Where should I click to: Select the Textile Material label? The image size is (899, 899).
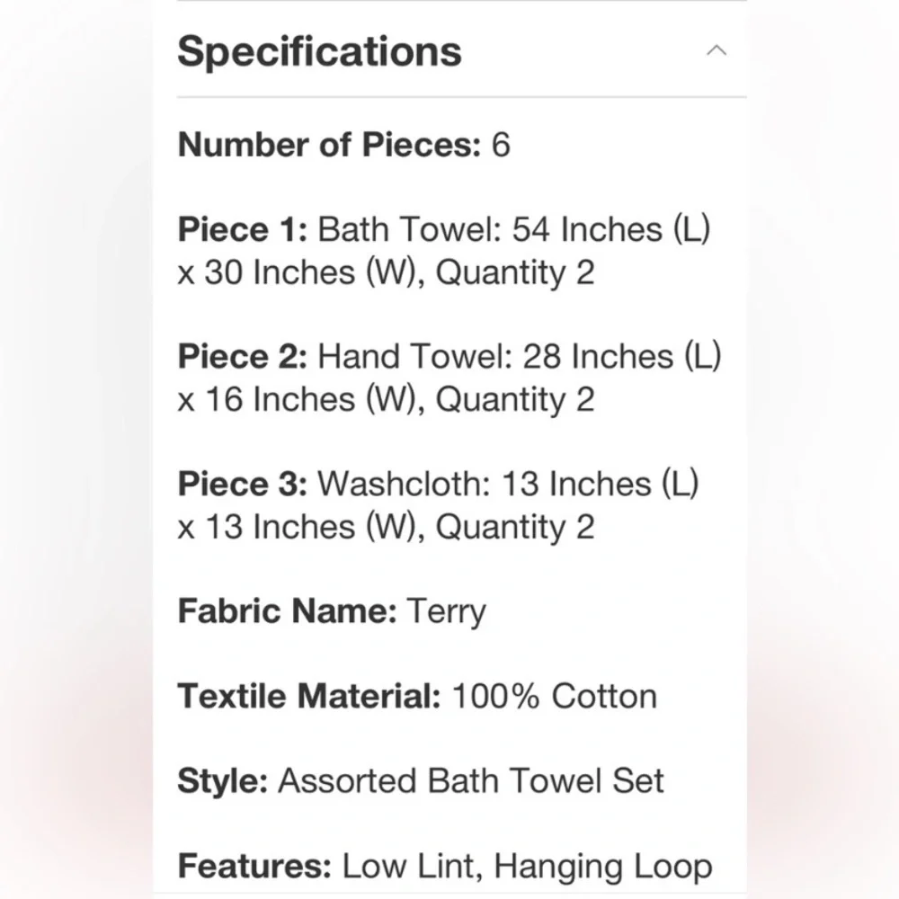[x=309, y=696]
